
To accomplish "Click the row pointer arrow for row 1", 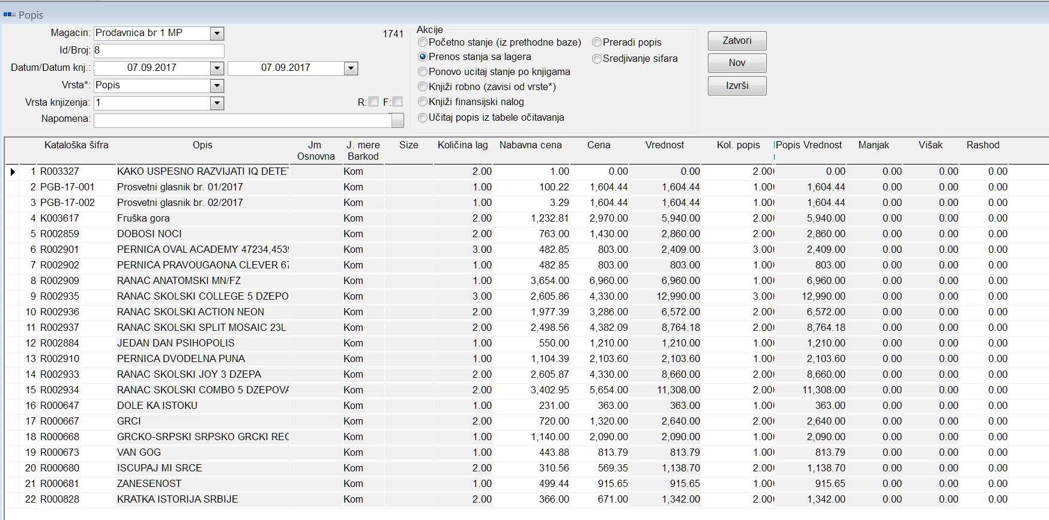I will pos(13,172).
